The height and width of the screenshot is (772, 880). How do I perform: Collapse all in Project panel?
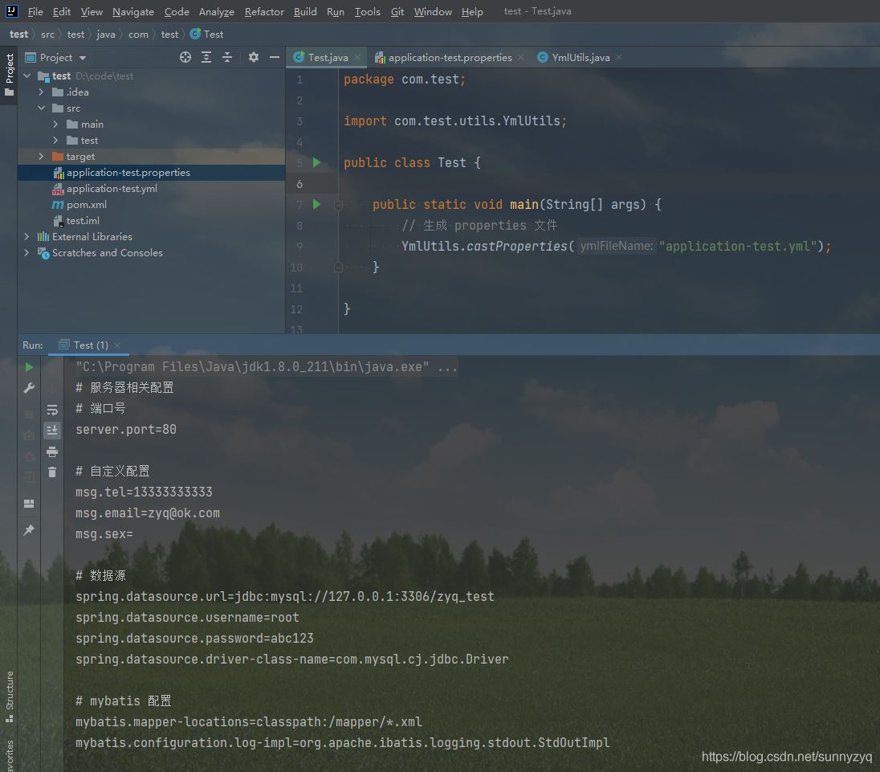click(x=227, y=57)
